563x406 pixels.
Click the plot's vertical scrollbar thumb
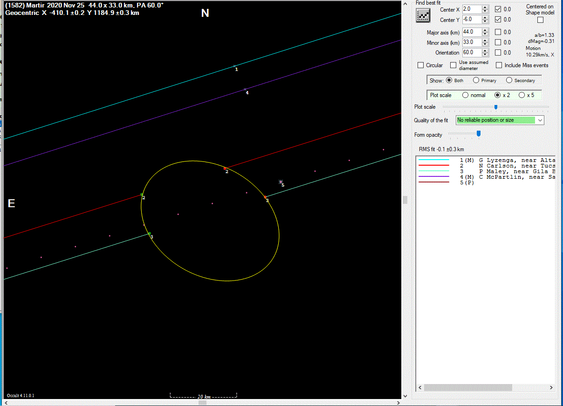pos(405,200)
